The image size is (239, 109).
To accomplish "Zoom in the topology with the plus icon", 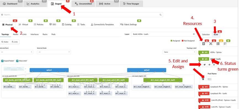I will pos(25,69).
